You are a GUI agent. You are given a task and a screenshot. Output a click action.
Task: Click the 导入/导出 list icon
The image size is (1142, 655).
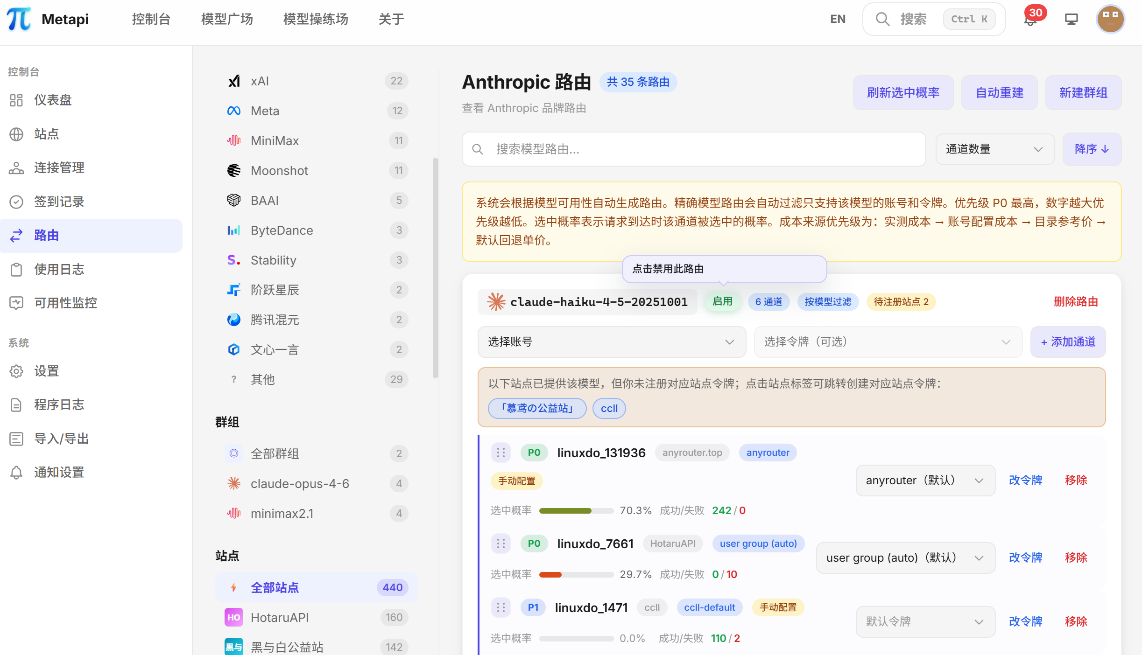tap(16, 439)
